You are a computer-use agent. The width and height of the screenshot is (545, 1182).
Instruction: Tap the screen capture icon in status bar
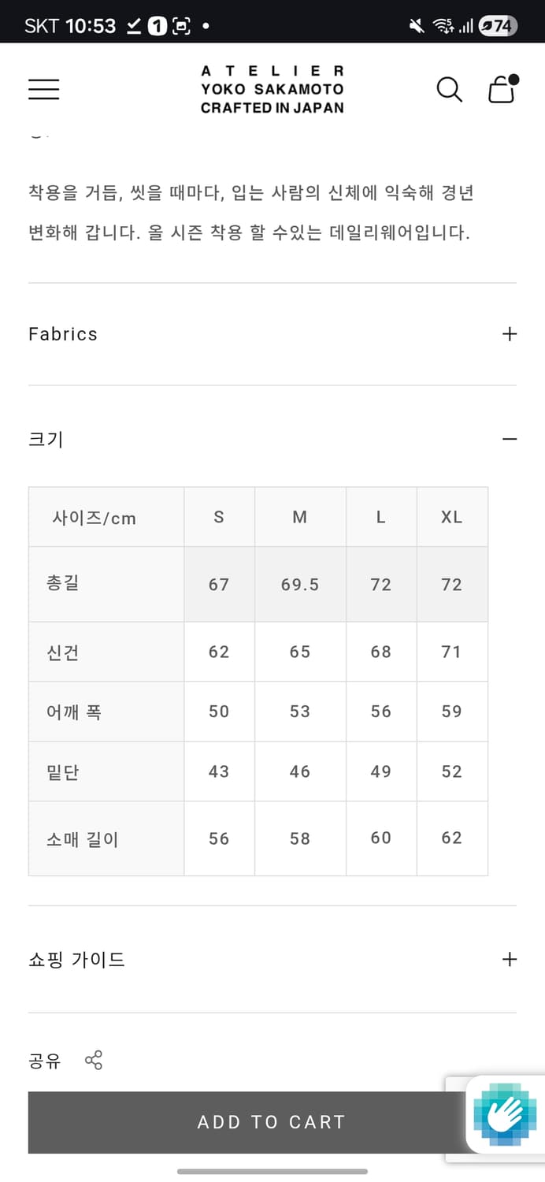[x=182, y=24]
